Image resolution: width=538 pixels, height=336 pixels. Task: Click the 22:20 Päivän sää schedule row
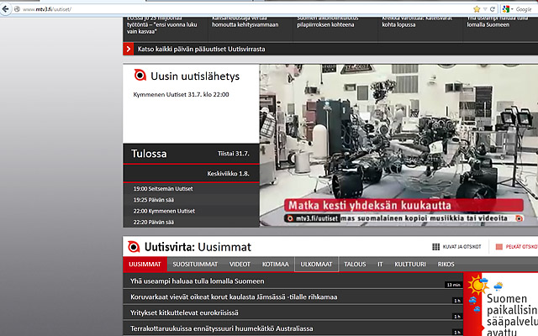click(x=191, y=222)
